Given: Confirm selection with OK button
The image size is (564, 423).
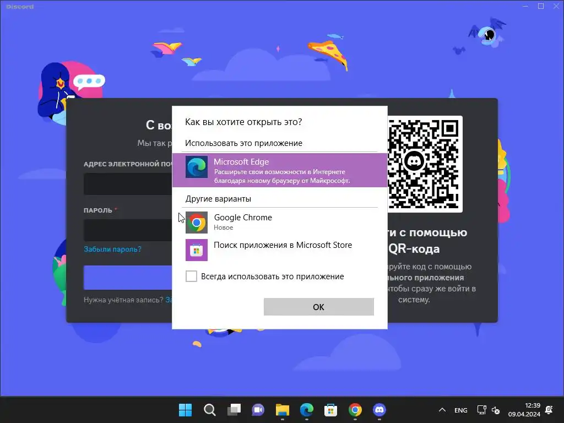Looking at the screenshot, I should coord(319,307).
